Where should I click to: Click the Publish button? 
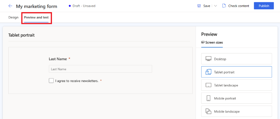[264, 6]
